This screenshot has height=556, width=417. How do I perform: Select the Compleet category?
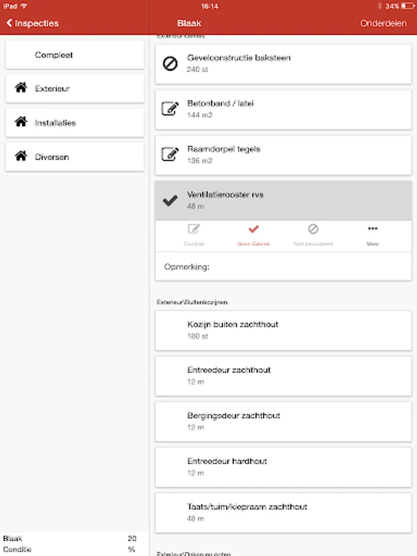tap(75, 55)
